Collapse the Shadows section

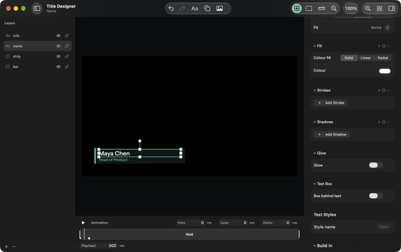[315, 122]
